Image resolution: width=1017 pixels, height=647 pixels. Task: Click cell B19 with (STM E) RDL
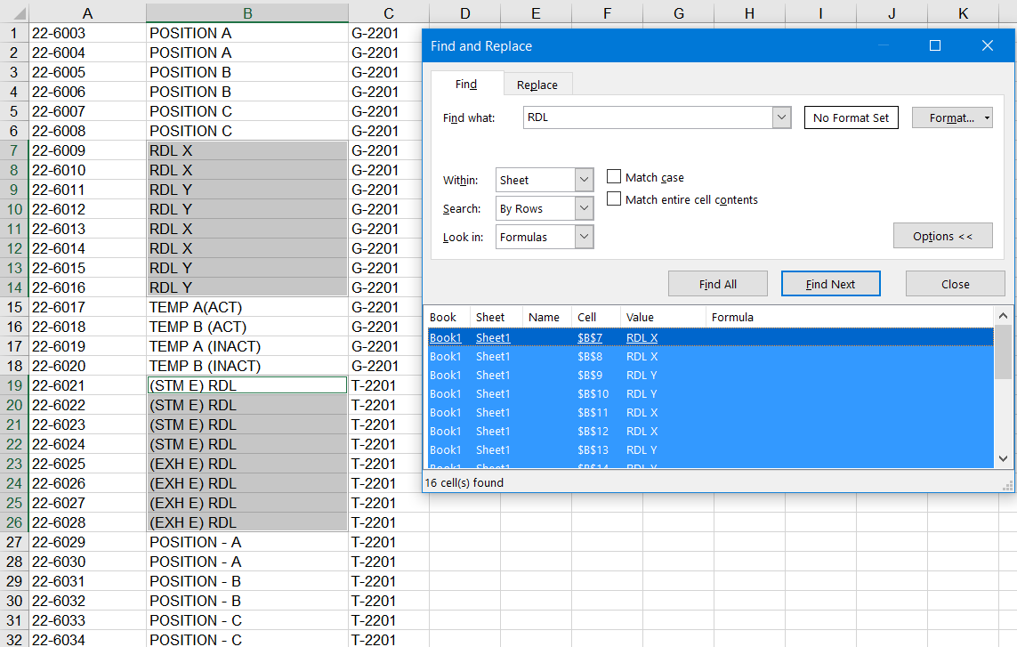point(247,385)
